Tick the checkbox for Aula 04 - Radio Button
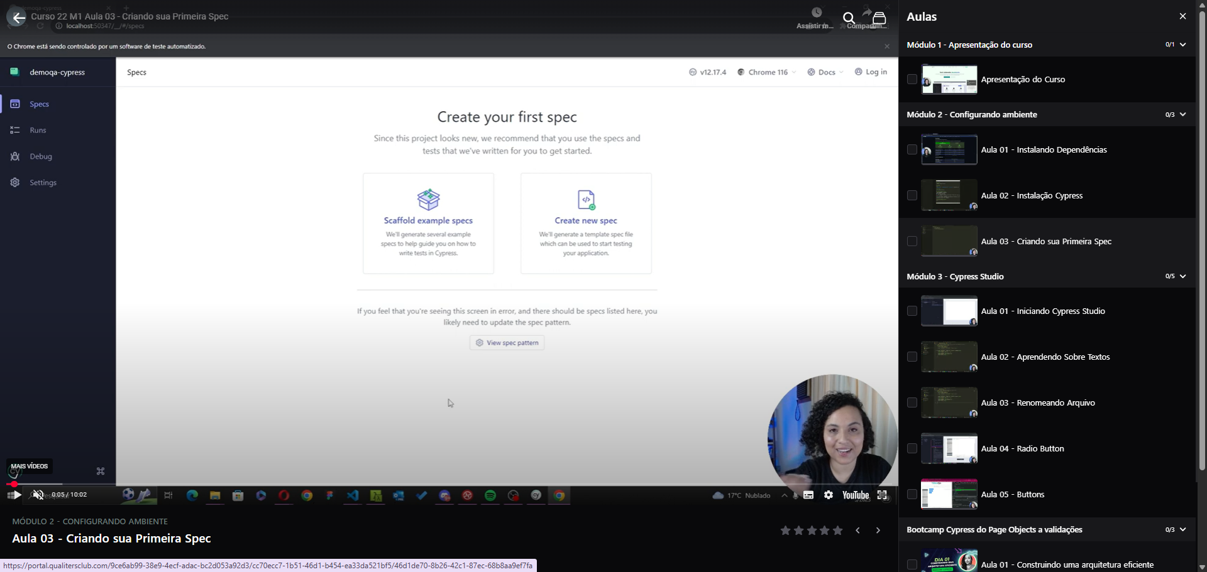 coord(912,448)
